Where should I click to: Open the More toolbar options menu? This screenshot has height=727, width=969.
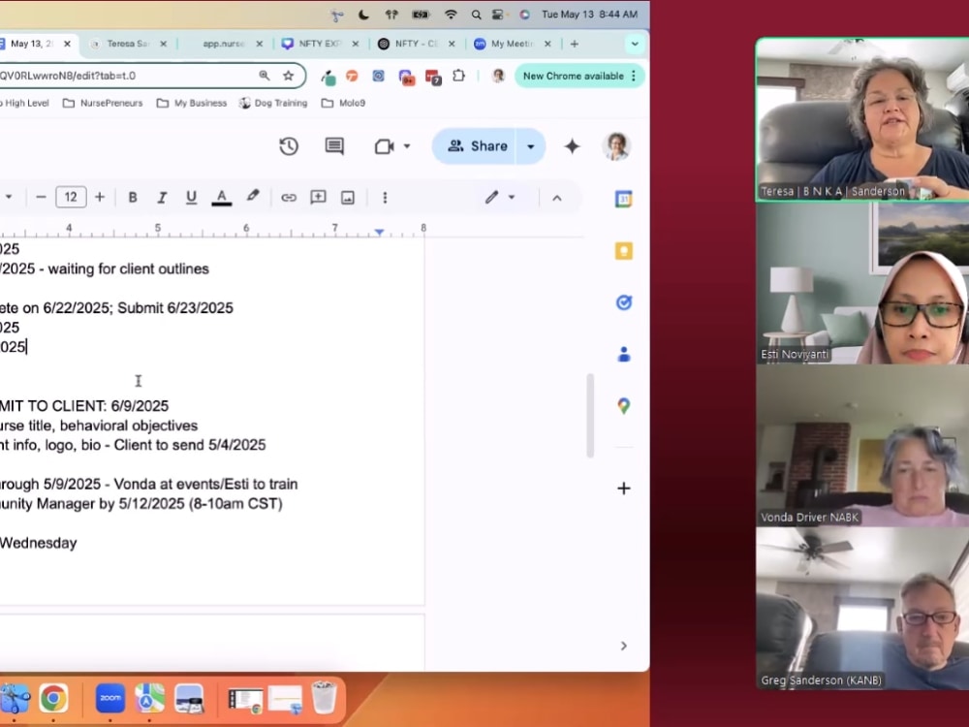pos(385,197)
